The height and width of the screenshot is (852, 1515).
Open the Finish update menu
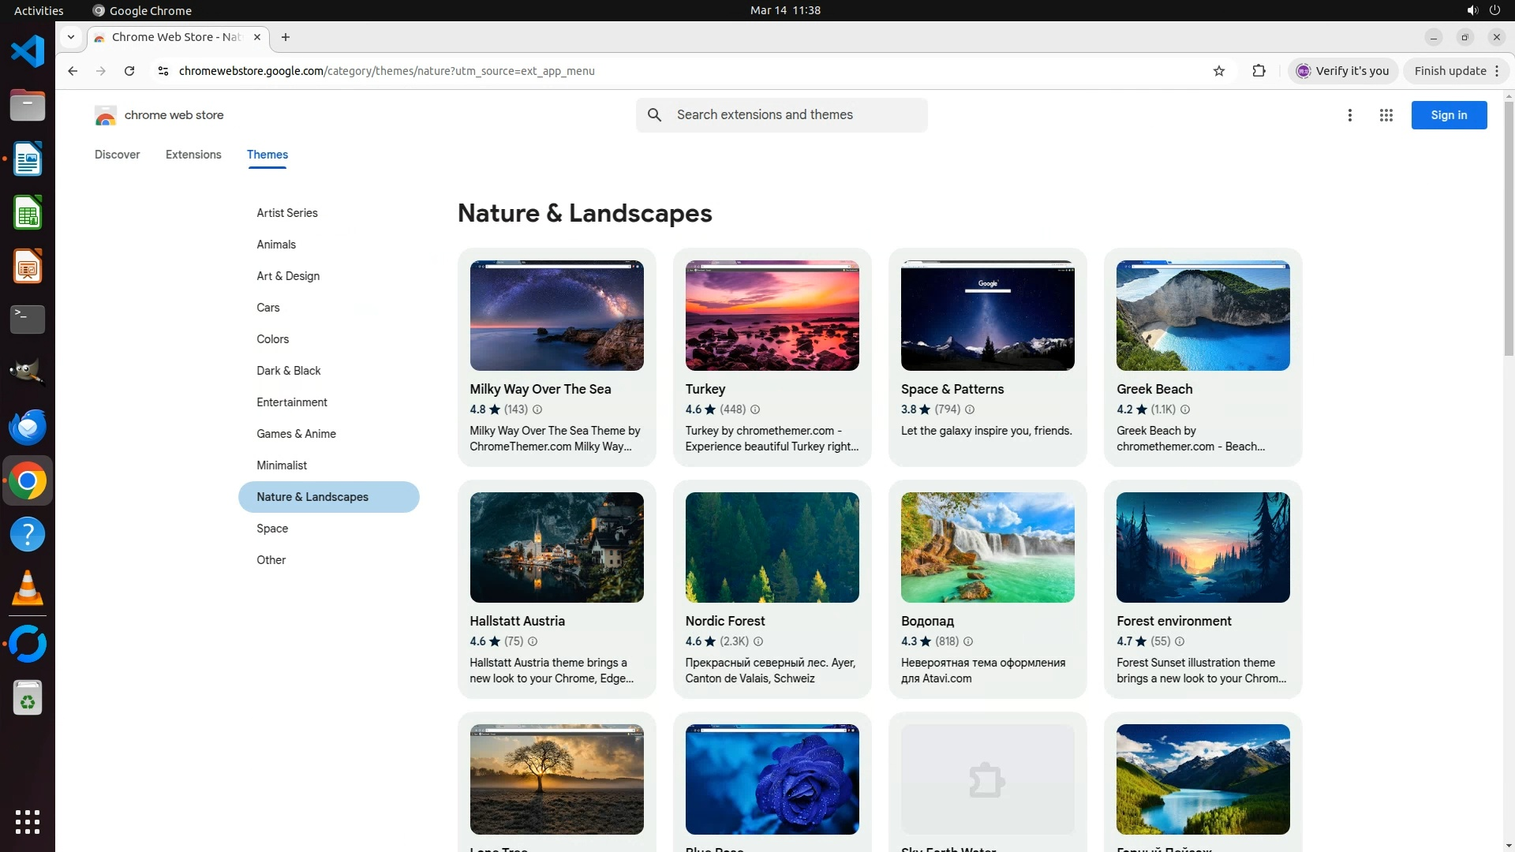(1456, 71)
